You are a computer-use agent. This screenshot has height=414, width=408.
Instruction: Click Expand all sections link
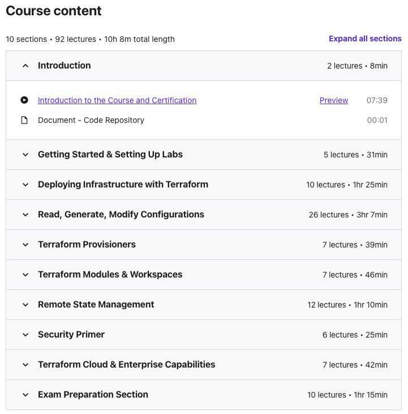(365, 39)
